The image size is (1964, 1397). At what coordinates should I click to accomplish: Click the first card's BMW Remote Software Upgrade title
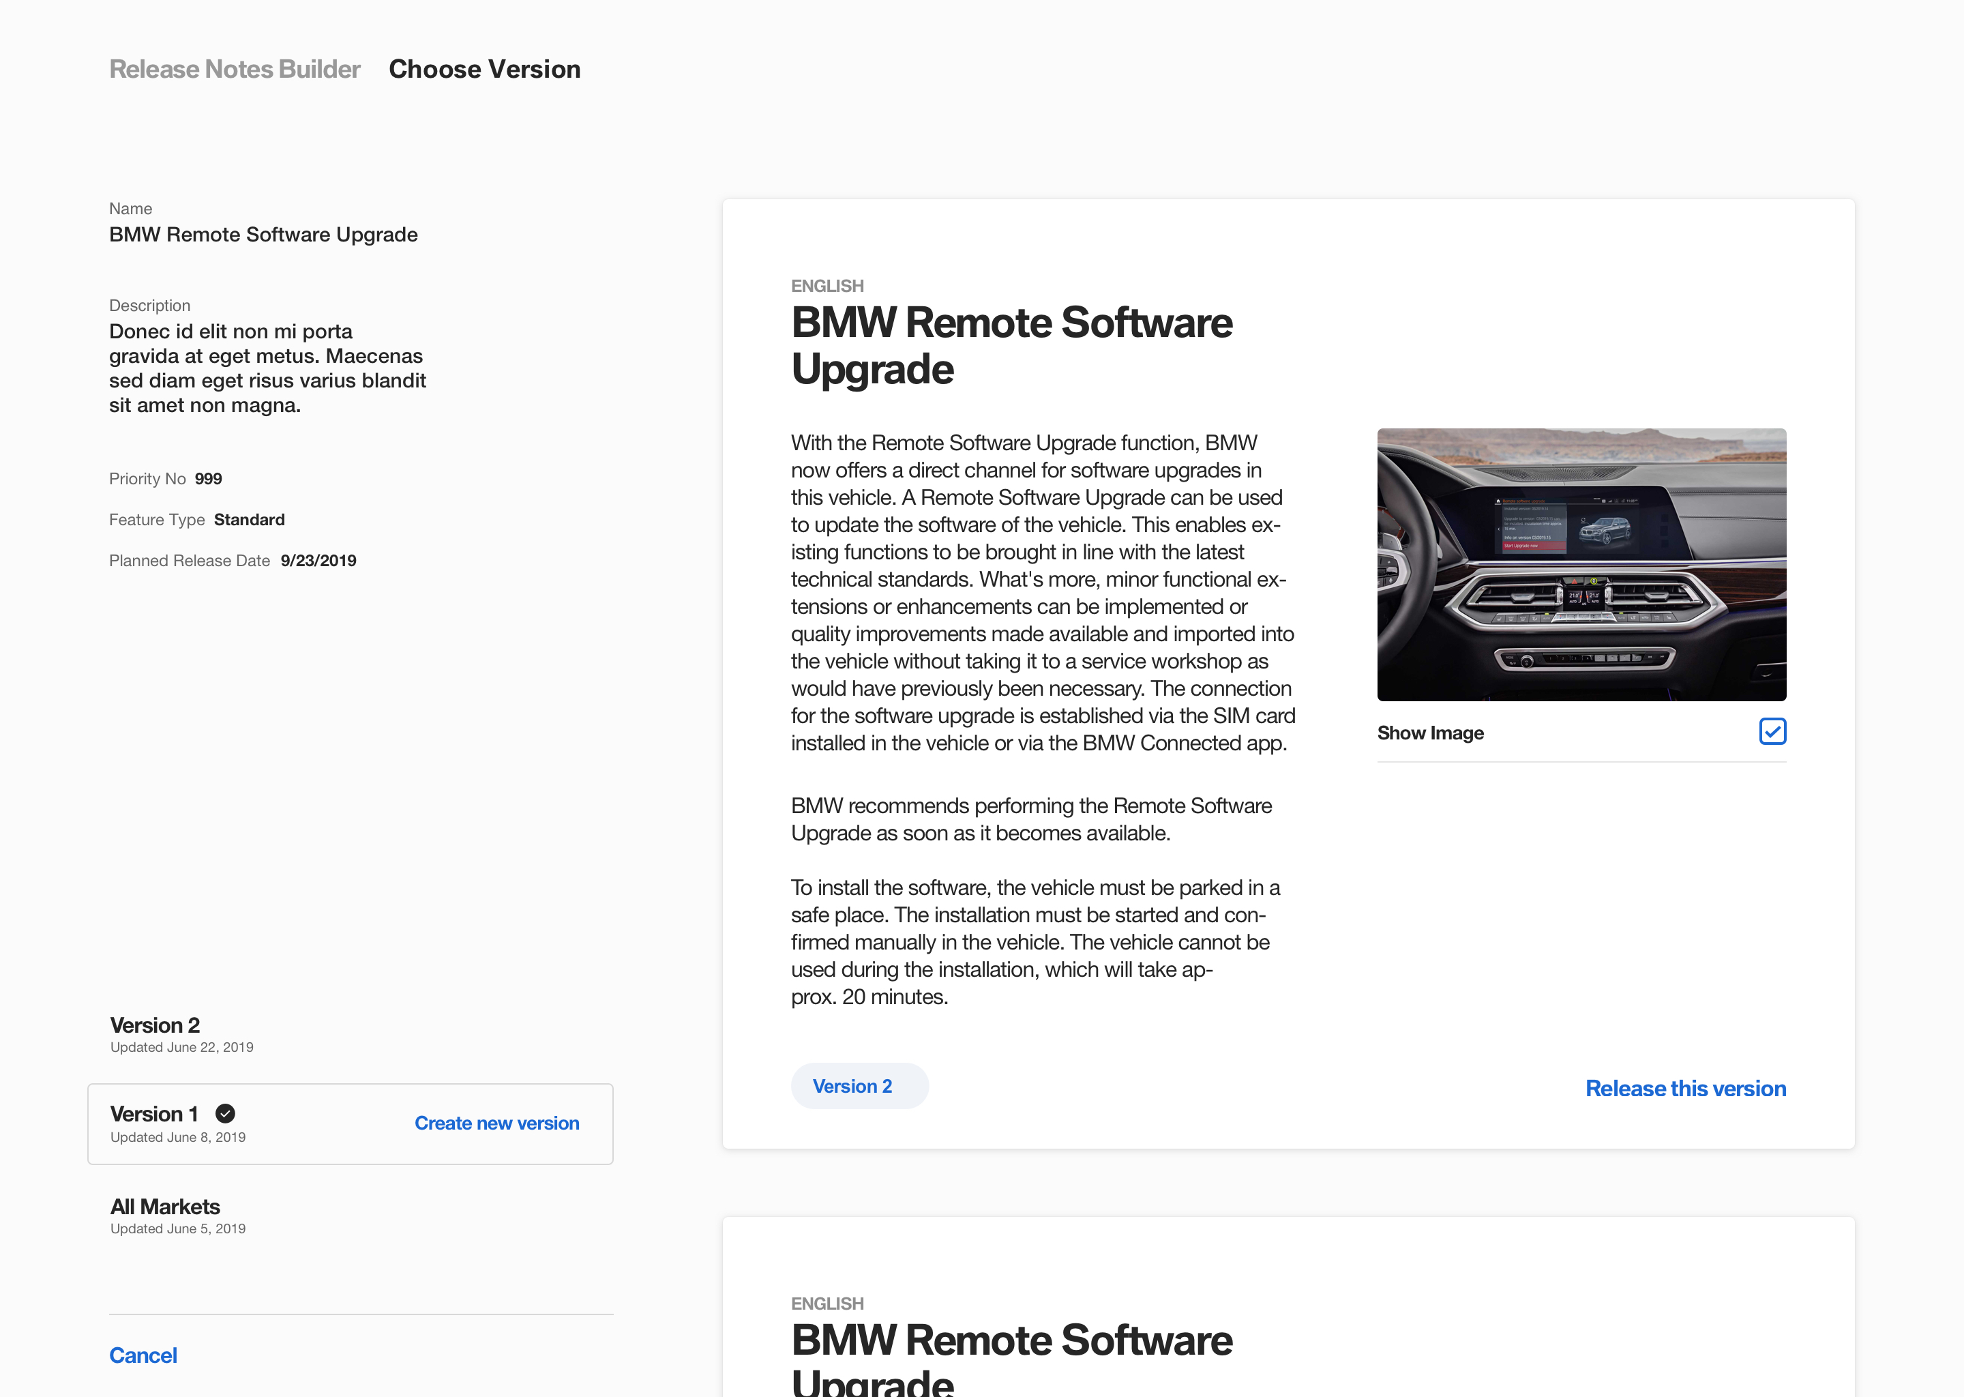point(1011,346)
